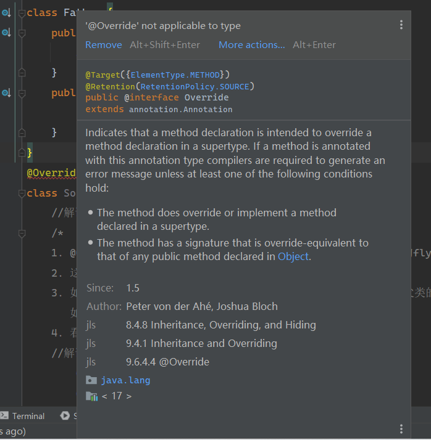431x440 pixels.
Task: Click the java.lang package folder icon
Action: [x=91, y=380]
